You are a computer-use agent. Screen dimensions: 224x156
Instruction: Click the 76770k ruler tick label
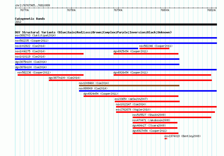(24, 10)
